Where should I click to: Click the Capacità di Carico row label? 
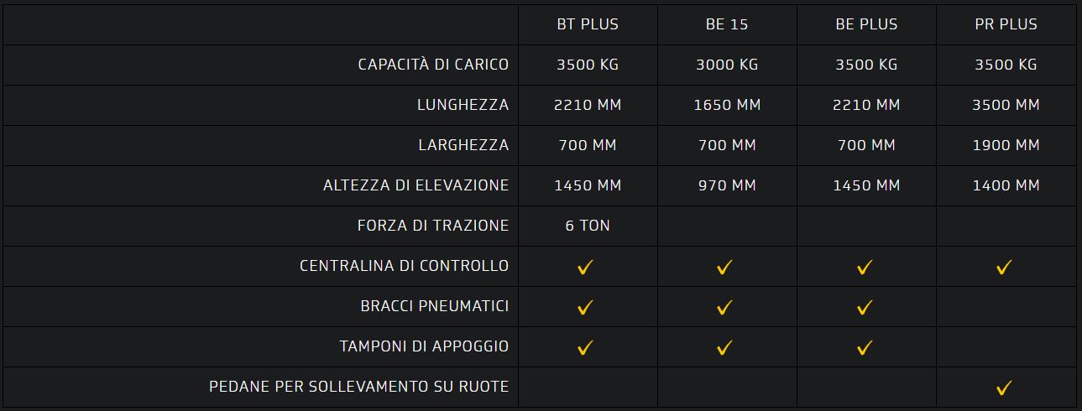[x=433, y=65]
